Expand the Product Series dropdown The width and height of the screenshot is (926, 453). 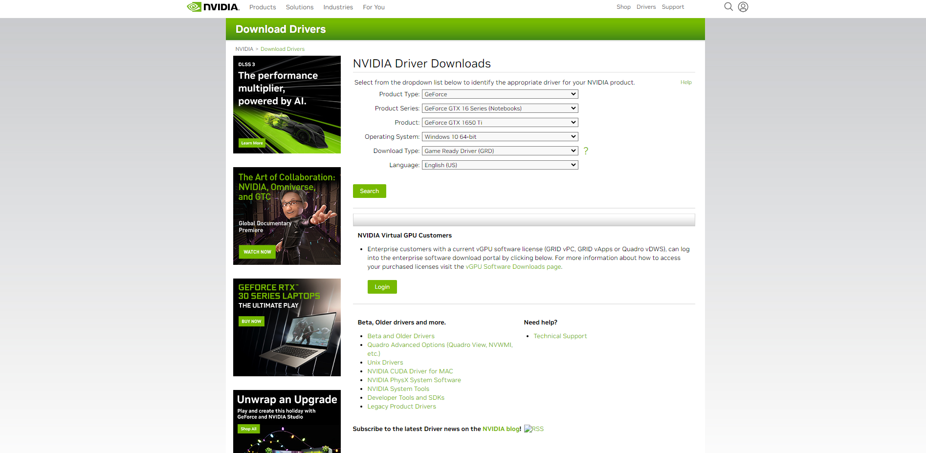500,108
